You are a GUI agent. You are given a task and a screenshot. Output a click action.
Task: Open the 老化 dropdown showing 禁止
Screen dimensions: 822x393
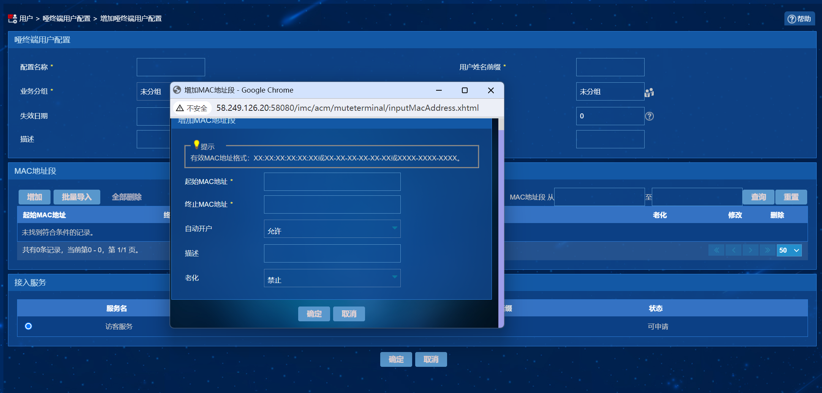(x=332, y=278)
